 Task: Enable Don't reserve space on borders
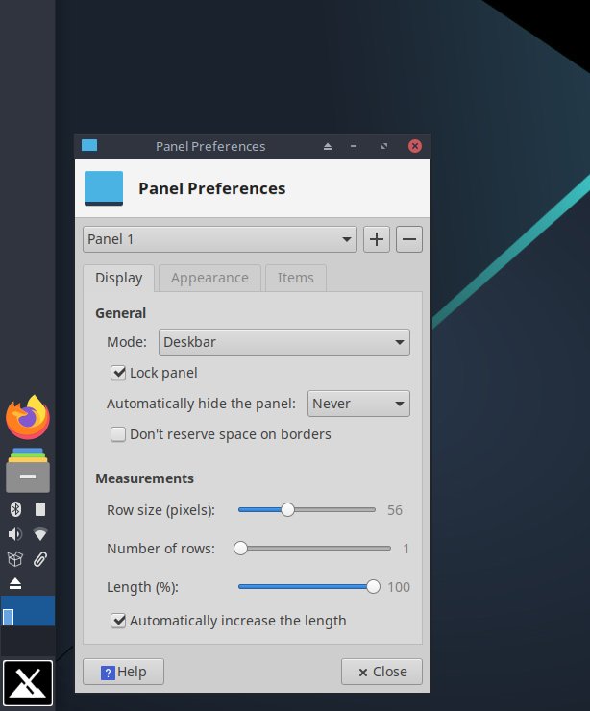click(118, 434)
